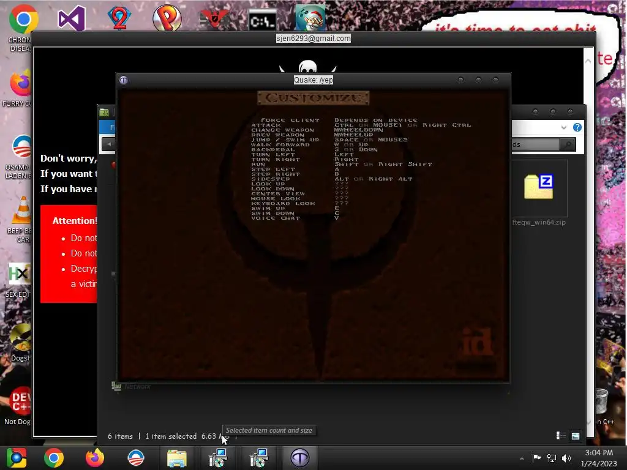Viewport: 627px width, 470px height.
Task: Click the File Explorer search magnifier icon
Action: point(568,144)
